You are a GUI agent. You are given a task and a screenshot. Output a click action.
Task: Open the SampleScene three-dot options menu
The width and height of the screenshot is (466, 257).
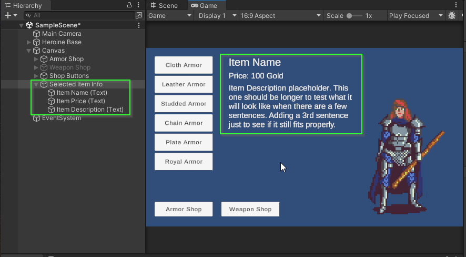coord(139,25)
